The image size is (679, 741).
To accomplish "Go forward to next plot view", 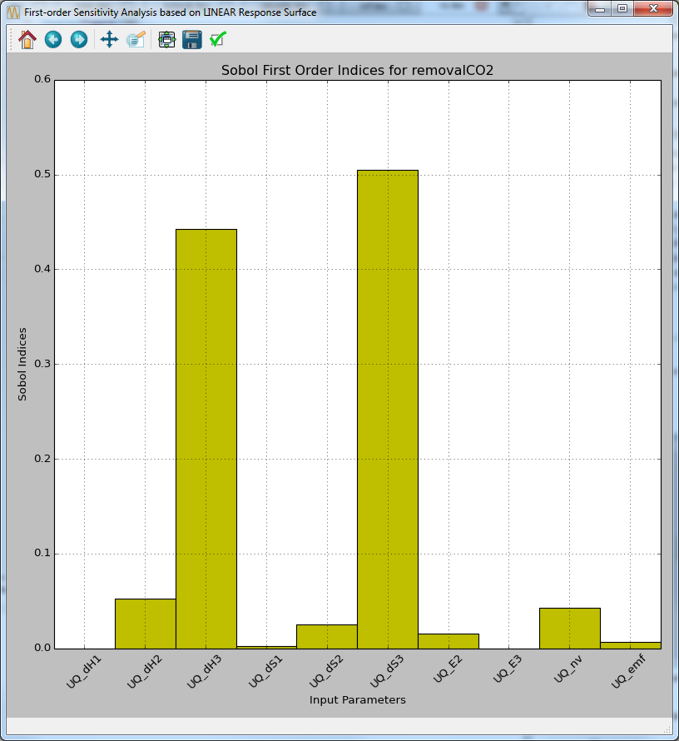I will pos(79,39).
